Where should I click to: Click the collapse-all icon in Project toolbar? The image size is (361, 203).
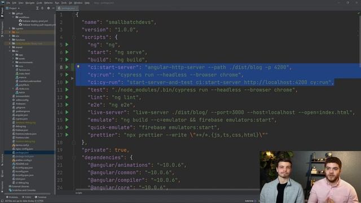42,8
